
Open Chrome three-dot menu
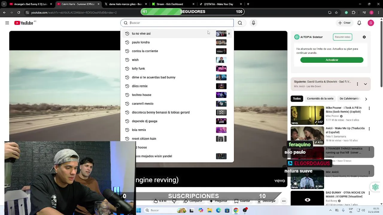[379, 13]
